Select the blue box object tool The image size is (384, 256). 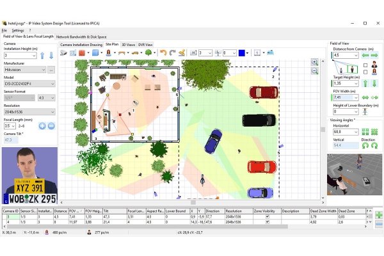click(x=95, y=52)
